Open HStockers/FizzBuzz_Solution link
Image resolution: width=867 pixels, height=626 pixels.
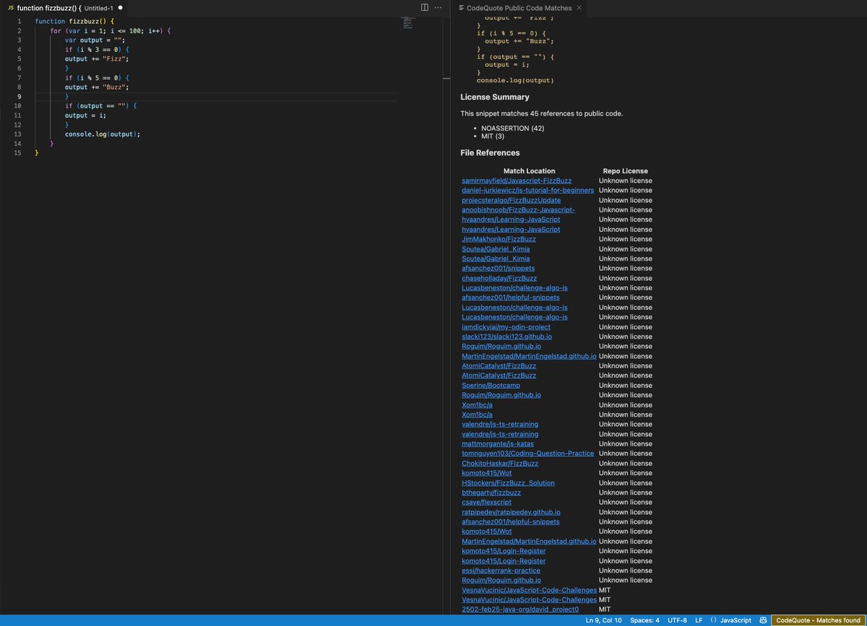point(508,482)
